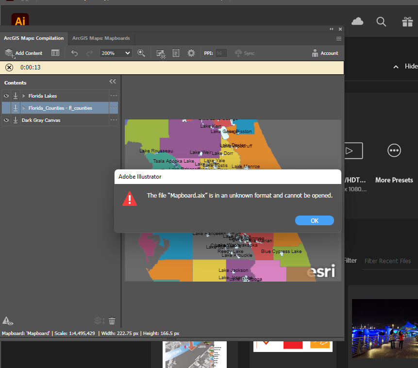Click the Add Content layers icon
The height and width of the screenshot is (368, 418).
[x=9, y=53]
